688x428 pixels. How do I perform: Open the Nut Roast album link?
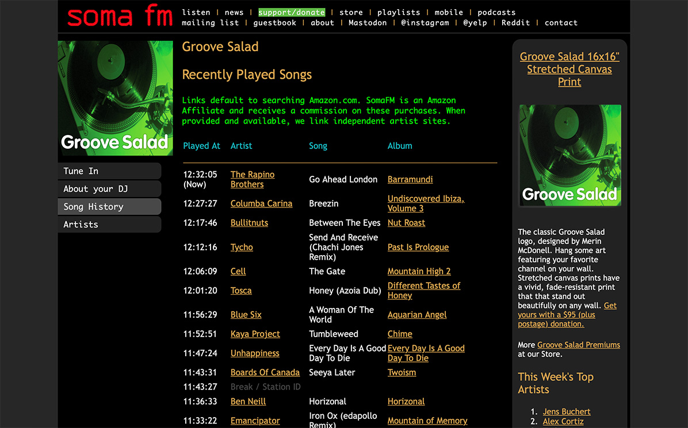tap(406, 222)
